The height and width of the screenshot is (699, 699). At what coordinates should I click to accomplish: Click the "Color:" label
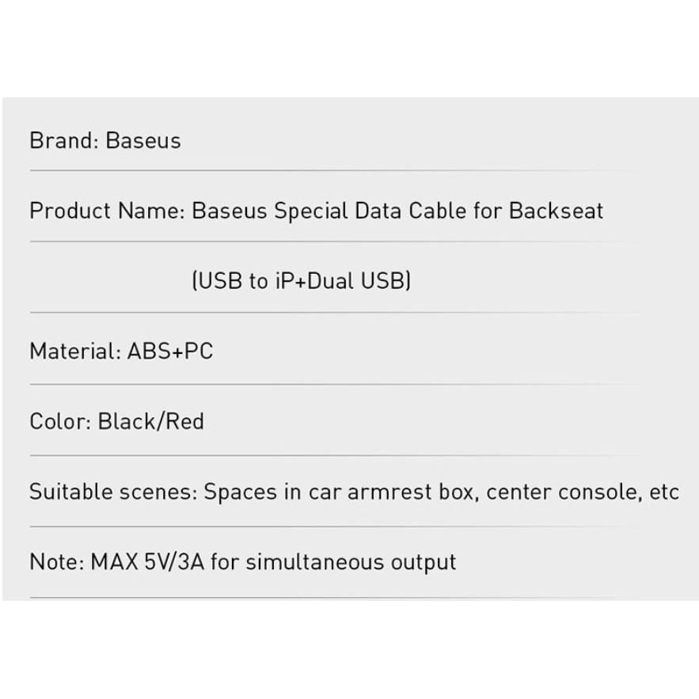pyautogui.click(x=60, y=422)
